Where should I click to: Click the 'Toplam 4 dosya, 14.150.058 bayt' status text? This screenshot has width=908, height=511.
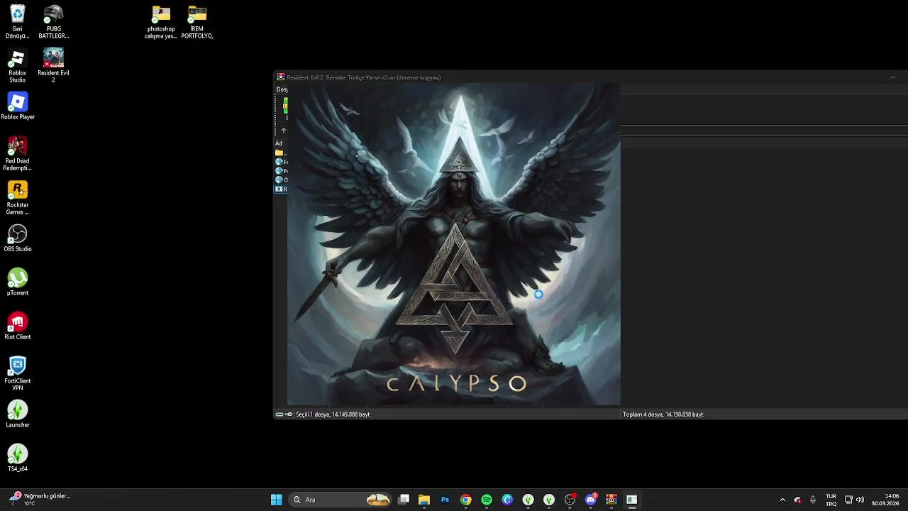tap(663, 414)
